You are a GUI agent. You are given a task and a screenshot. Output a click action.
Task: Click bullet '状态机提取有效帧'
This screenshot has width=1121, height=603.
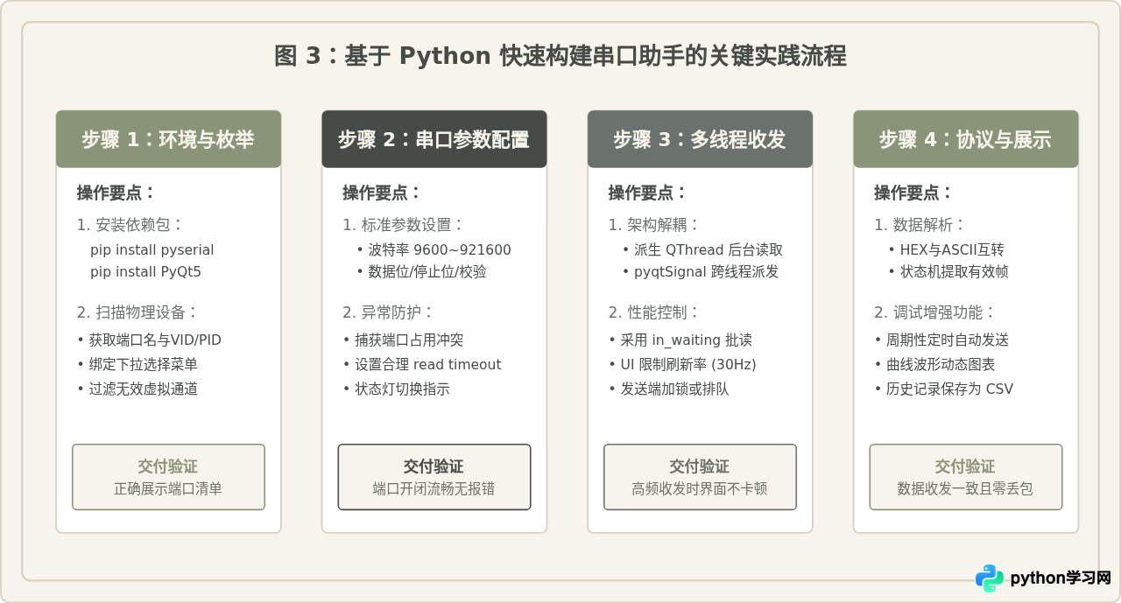(x=948, y=271)
